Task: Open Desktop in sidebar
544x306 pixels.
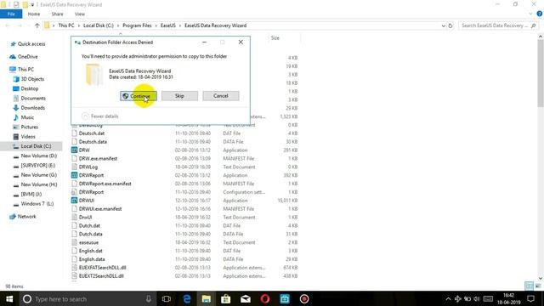Action: coord(25,88)
